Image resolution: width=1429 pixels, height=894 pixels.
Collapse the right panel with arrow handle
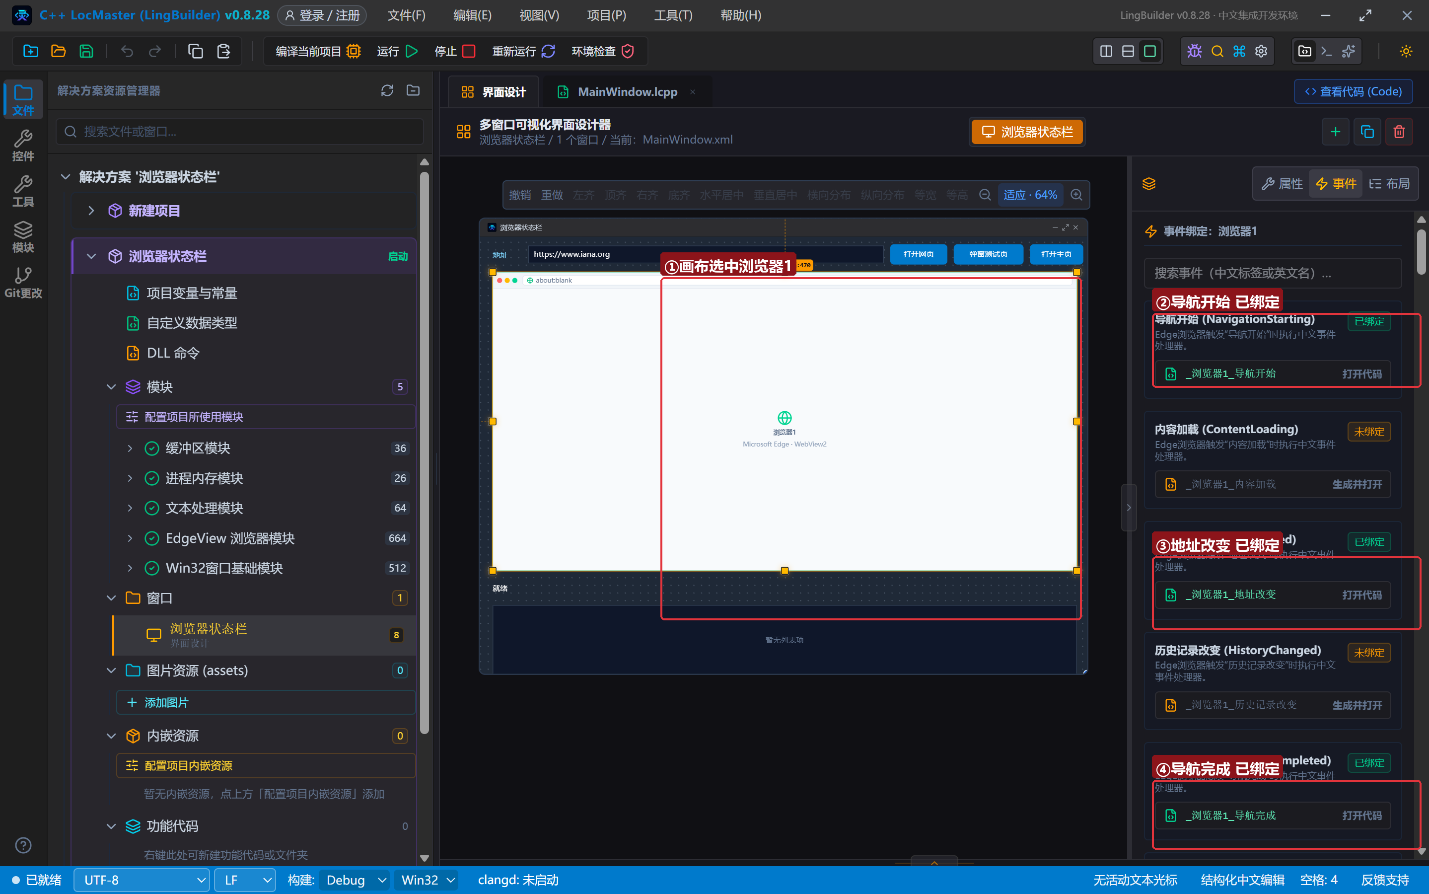[1129, 507]
